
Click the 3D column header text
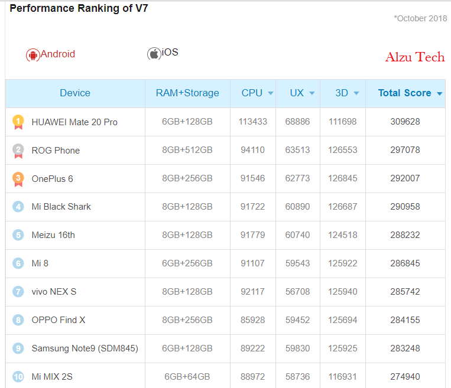[x=342, y=93]
